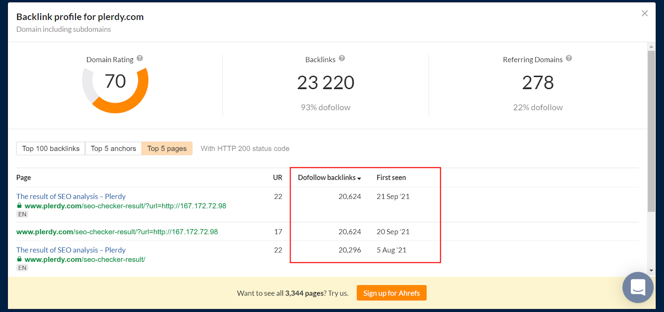Switch to Top 100 backlinks tab
Viewport: 664px width, 312px height.
click(x=51, y=148)
